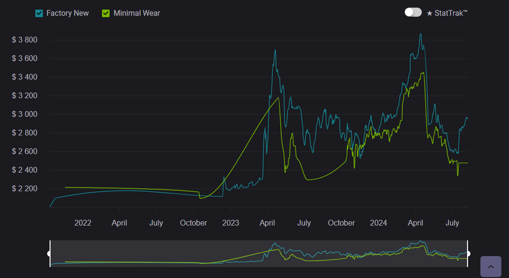509x278 pixels.
Task: Click the April x-axis label after 2024
Action: [416, 223]
